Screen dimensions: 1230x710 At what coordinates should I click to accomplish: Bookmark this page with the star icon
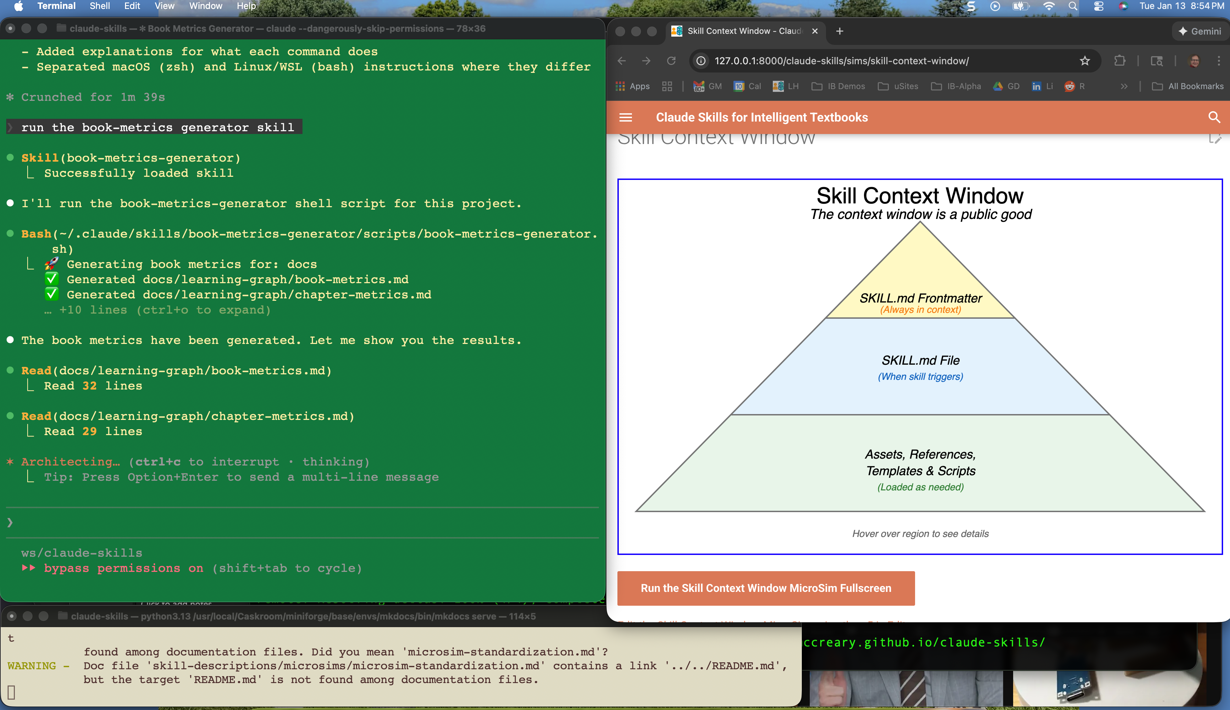(x=1084, y=61)
